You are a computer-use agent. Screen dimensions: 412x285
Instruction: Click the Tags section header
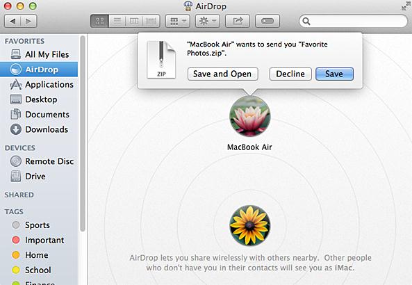14,211
